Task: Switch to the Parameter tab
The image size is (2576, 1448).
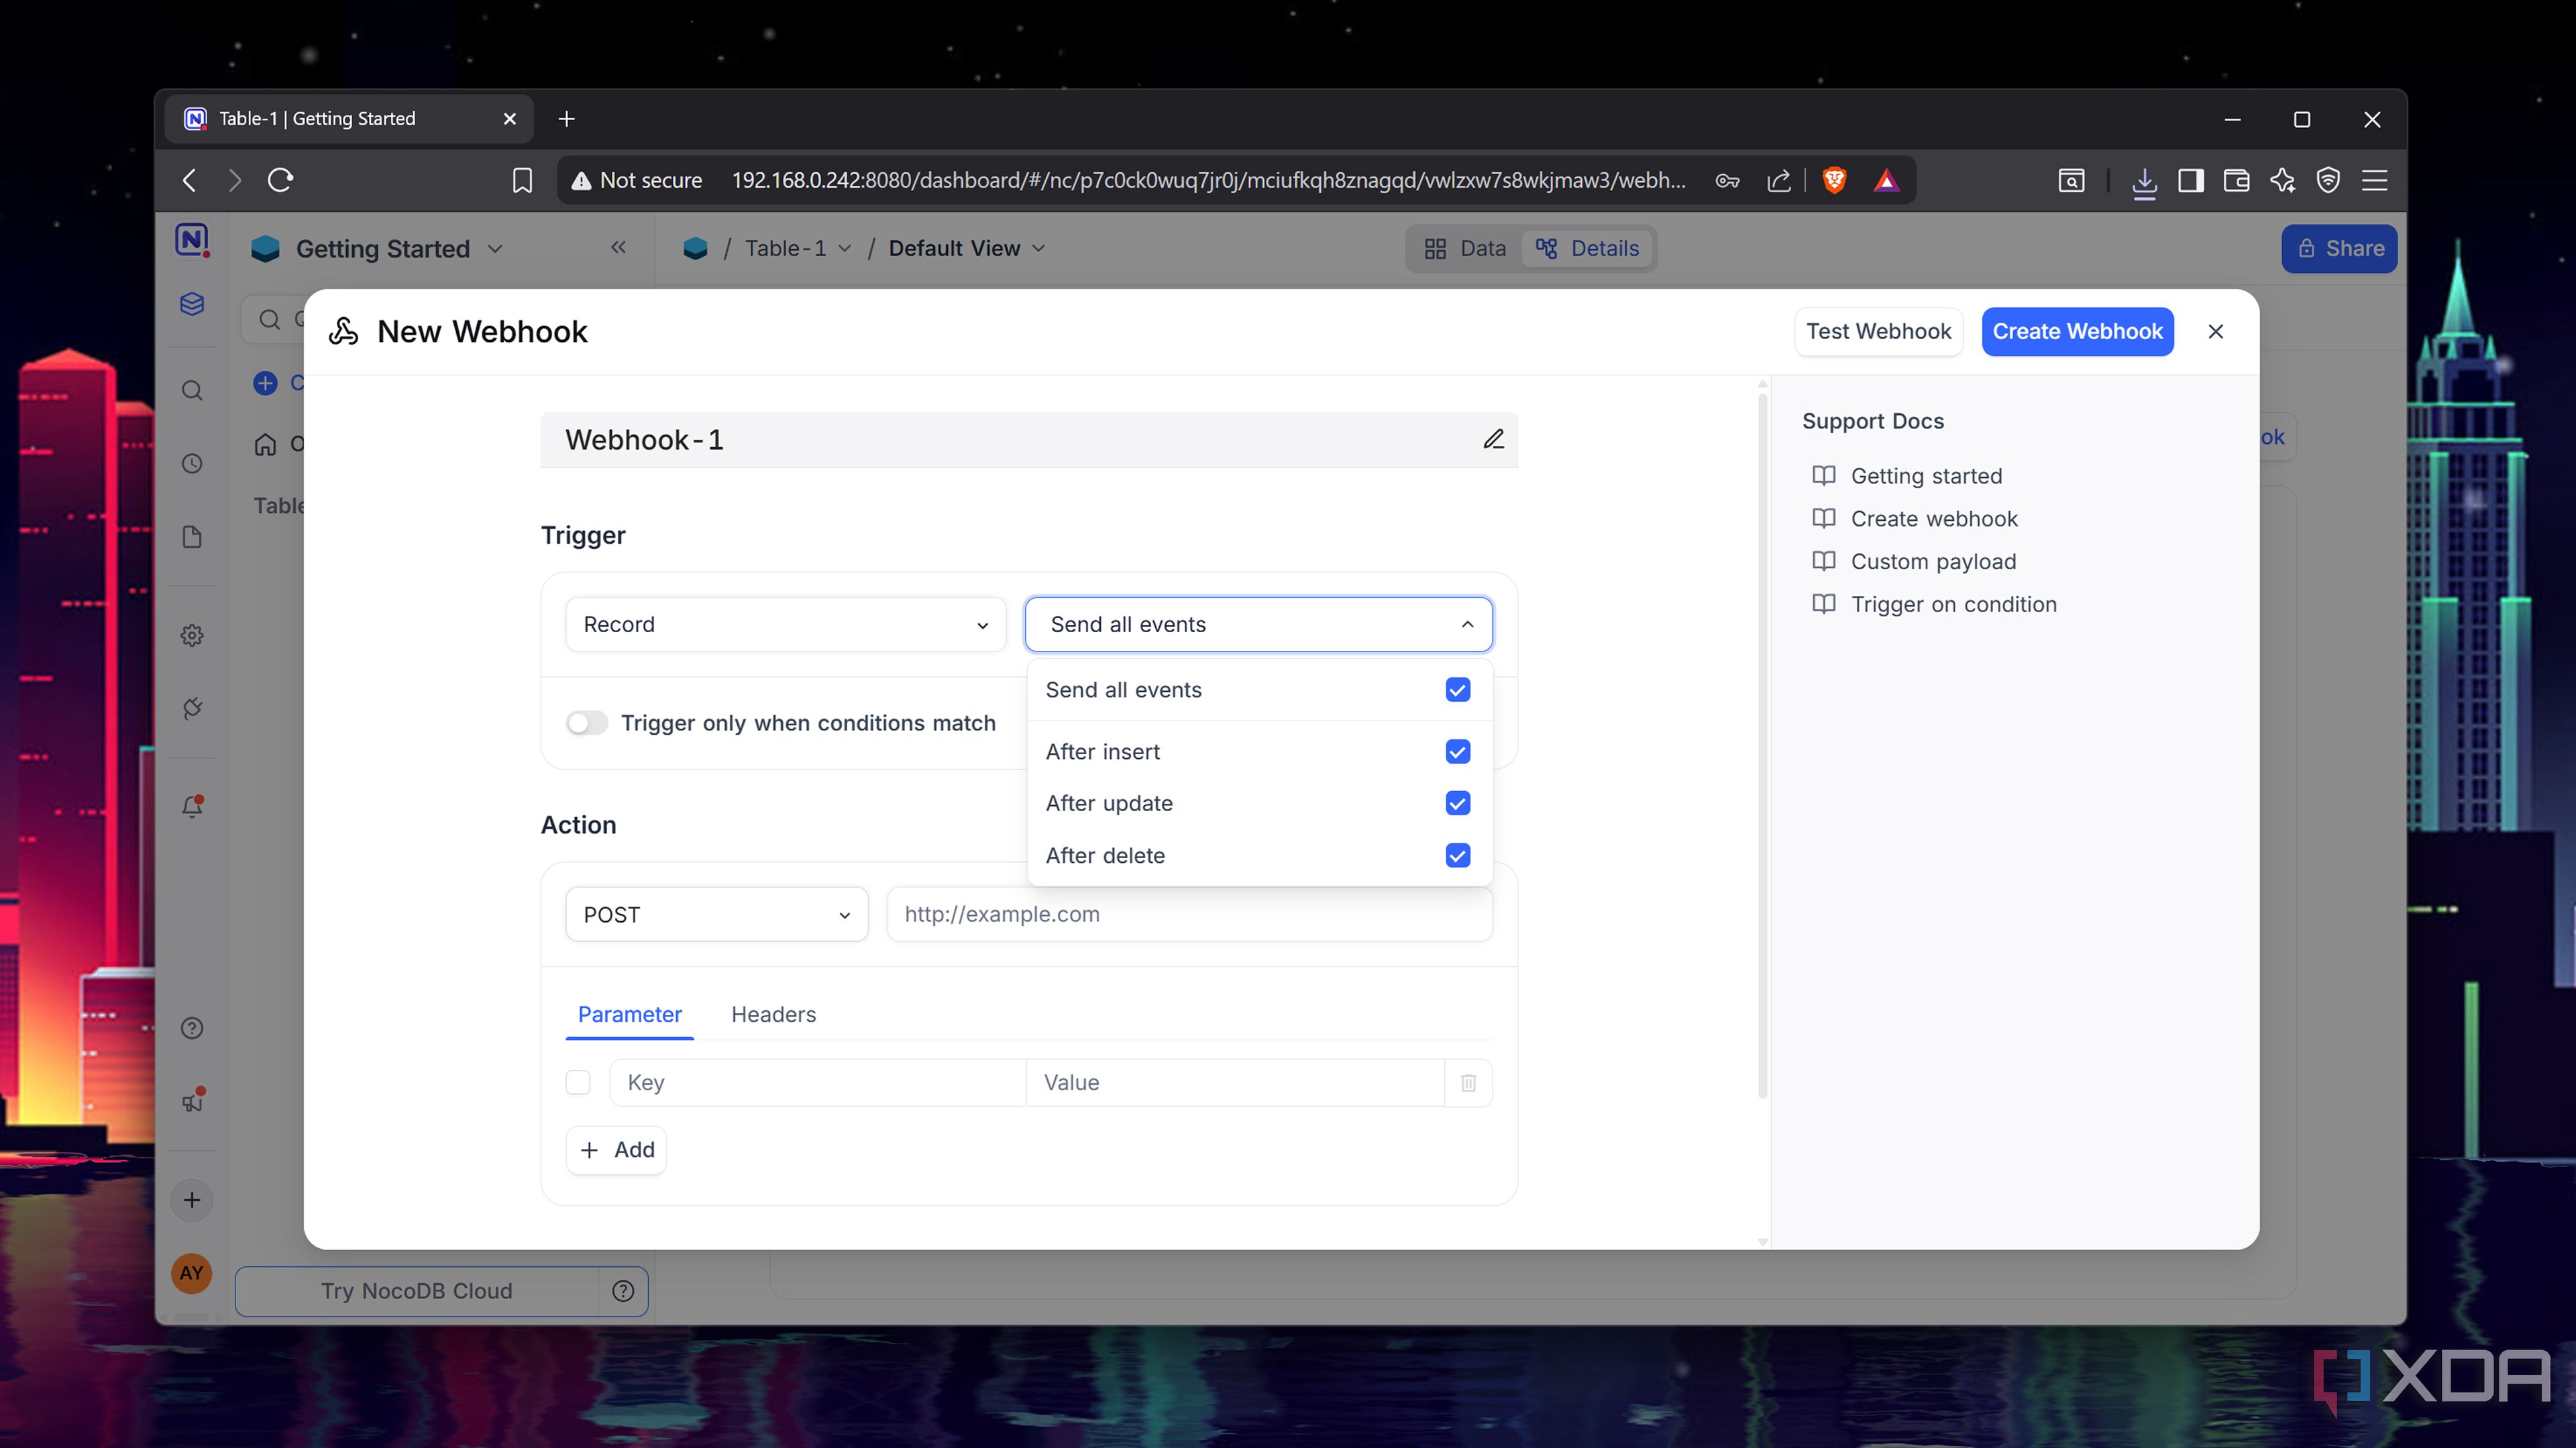Action: (x=629, y=1014)
